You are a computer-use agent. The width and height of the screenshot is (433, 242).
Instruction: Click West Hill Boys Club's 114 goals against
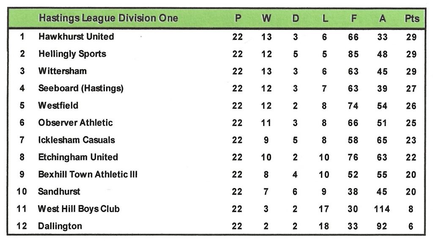pos(382,209)
